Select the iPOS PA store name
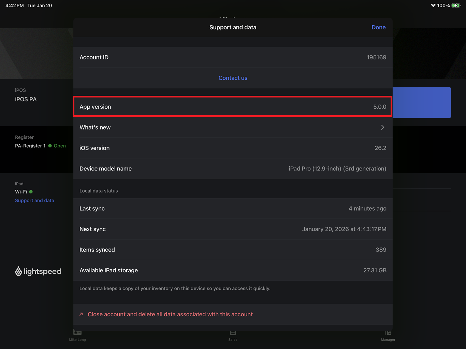The height and width of the screenshot is (349, 466). (26, 99)
